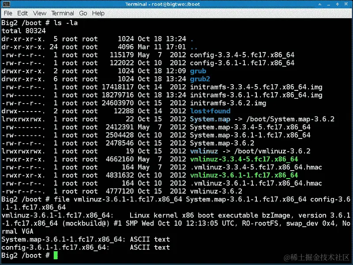Click '.vmlinuz-3.6.1-1.fc17.x86_64.hmac' filename
This screenshot has height=265, width=353.
coord(256,183)
